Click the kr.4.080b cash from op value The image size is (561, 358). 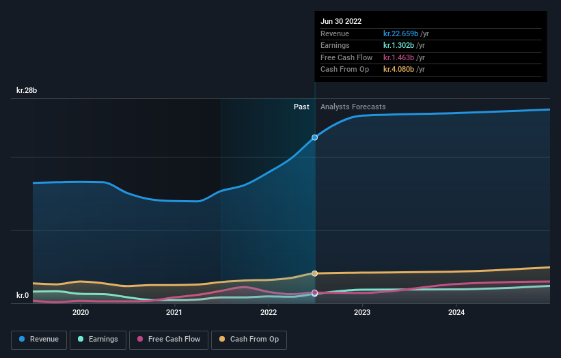pos(398,70)
